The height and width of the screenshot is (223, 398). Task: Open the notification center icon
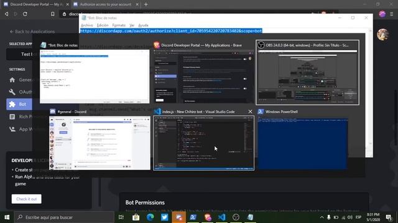389,217
